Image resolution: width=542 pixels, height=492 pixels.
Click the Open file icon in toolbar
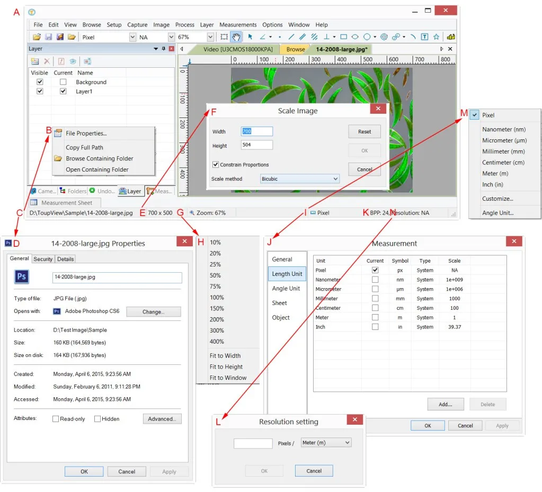pyautogui.click(x=37, y=37)
